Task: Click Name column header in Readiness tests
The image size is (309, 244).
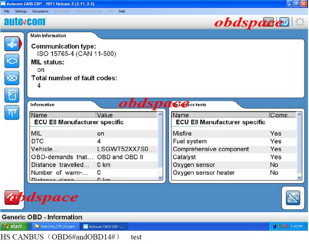Action: (220, 115)
